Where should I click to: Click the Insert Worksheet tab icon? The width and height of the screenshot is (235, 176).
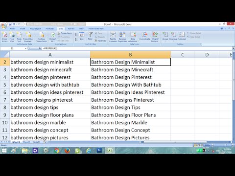click(45, 142)
